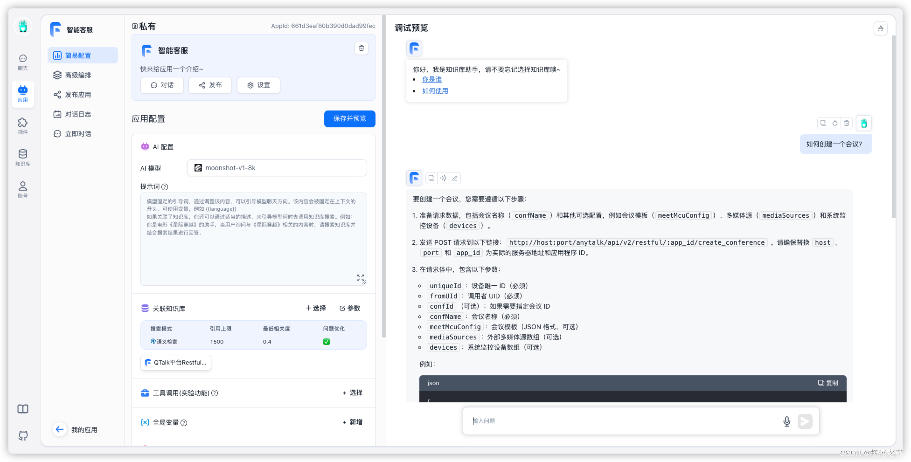The height and width of the screenshot is (462, 911).
Task: Switch to the 高级编排 tab
Action: (78, 75)
